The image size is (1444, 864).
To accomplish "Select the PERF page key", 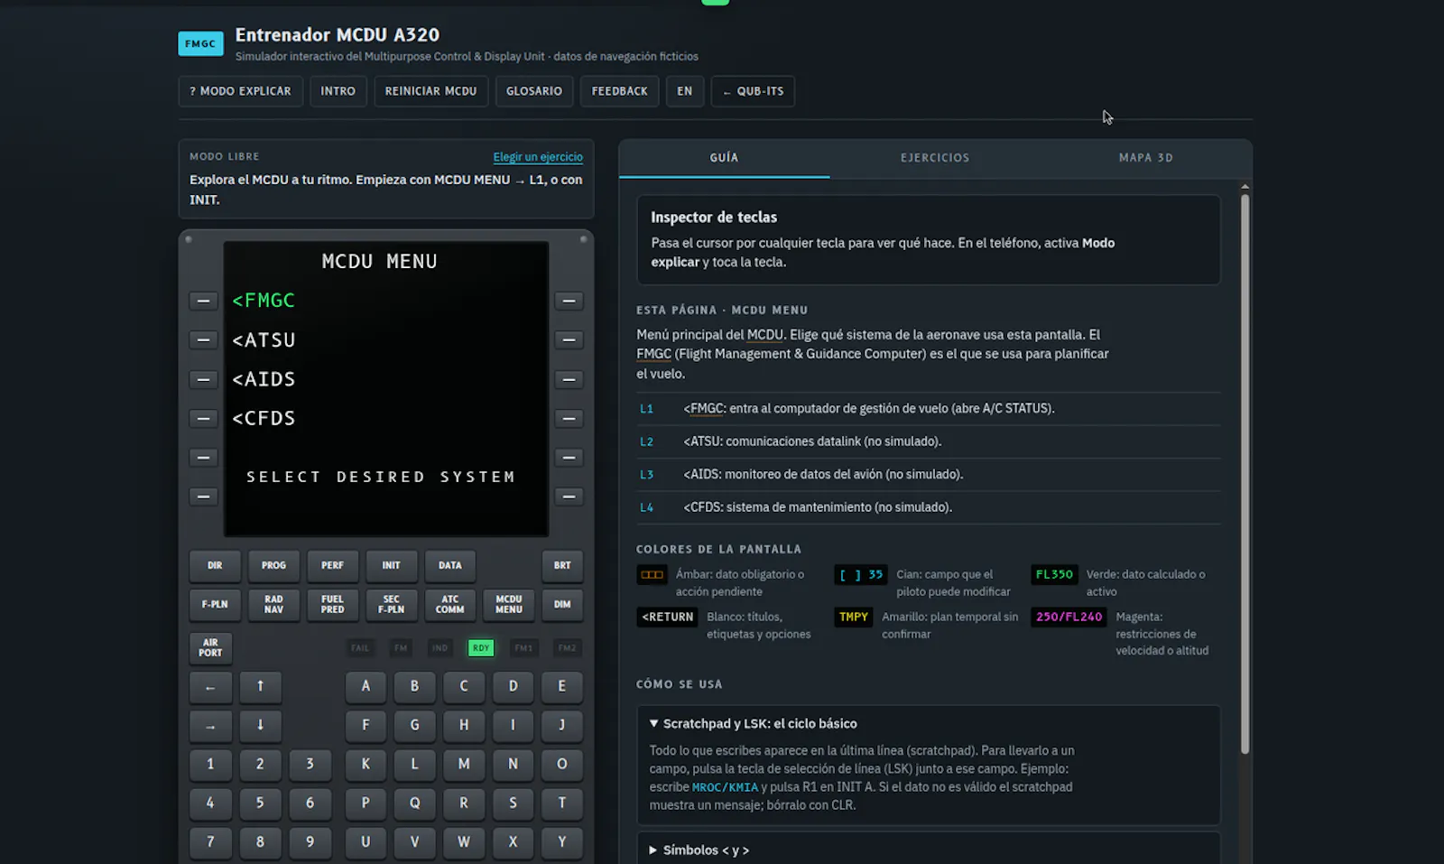I will 332,565.
